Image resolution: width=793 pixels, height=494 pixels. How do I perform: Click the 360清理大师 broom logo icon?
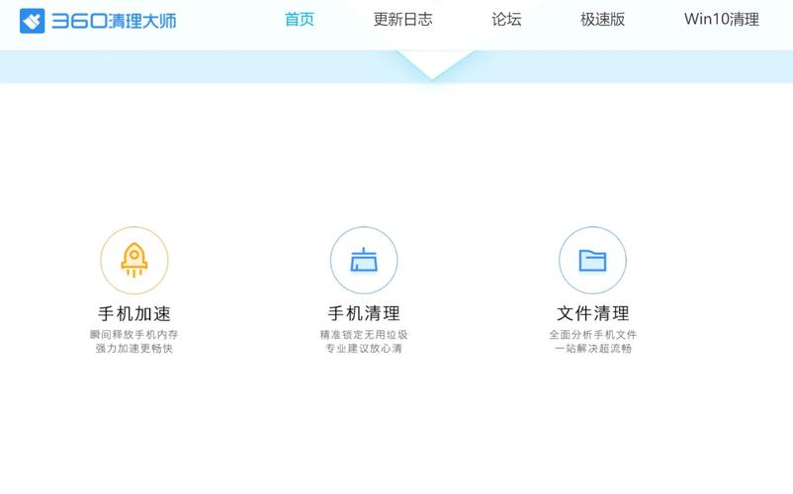coord(32,21)
